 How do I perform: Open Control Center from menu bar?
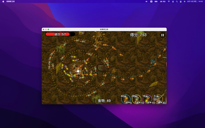coord(181,2)
